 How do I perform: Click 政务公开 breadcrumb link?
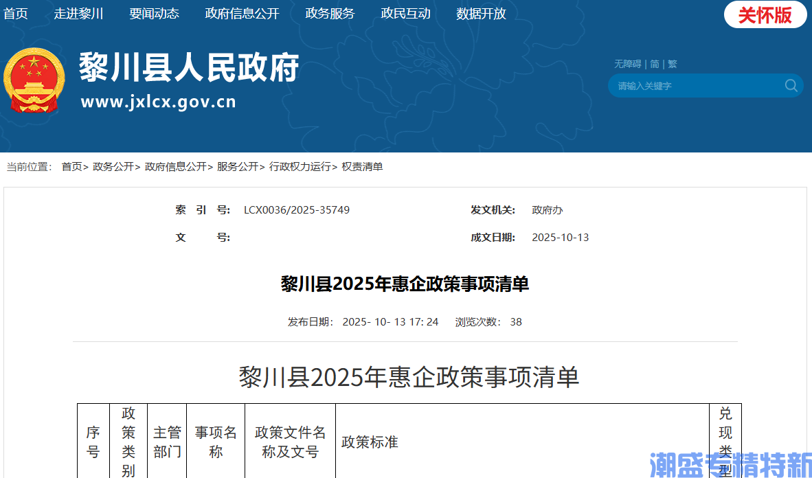click(x=113, y=167)
